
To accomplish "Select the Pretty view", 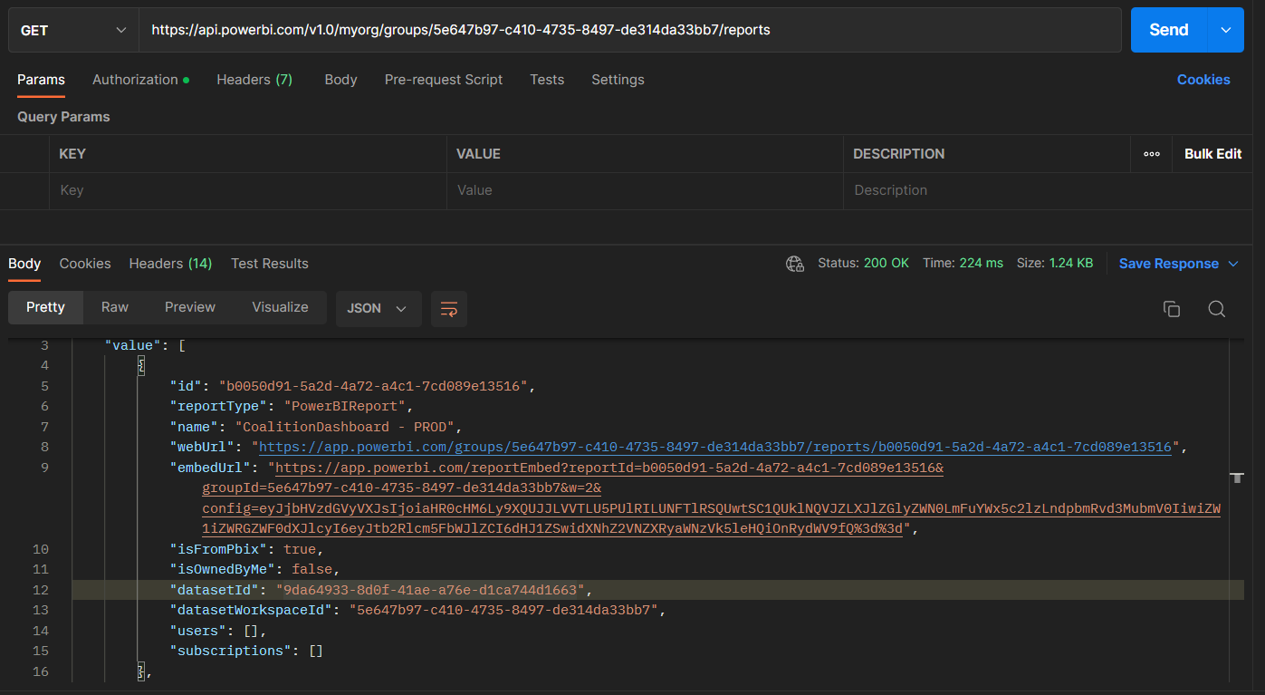I will (45, 307).
